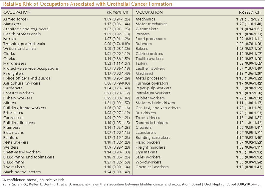Click the 'Bus drivers' occupation label
The height and width of the screenshot is (189, 265).
point(146,113)
